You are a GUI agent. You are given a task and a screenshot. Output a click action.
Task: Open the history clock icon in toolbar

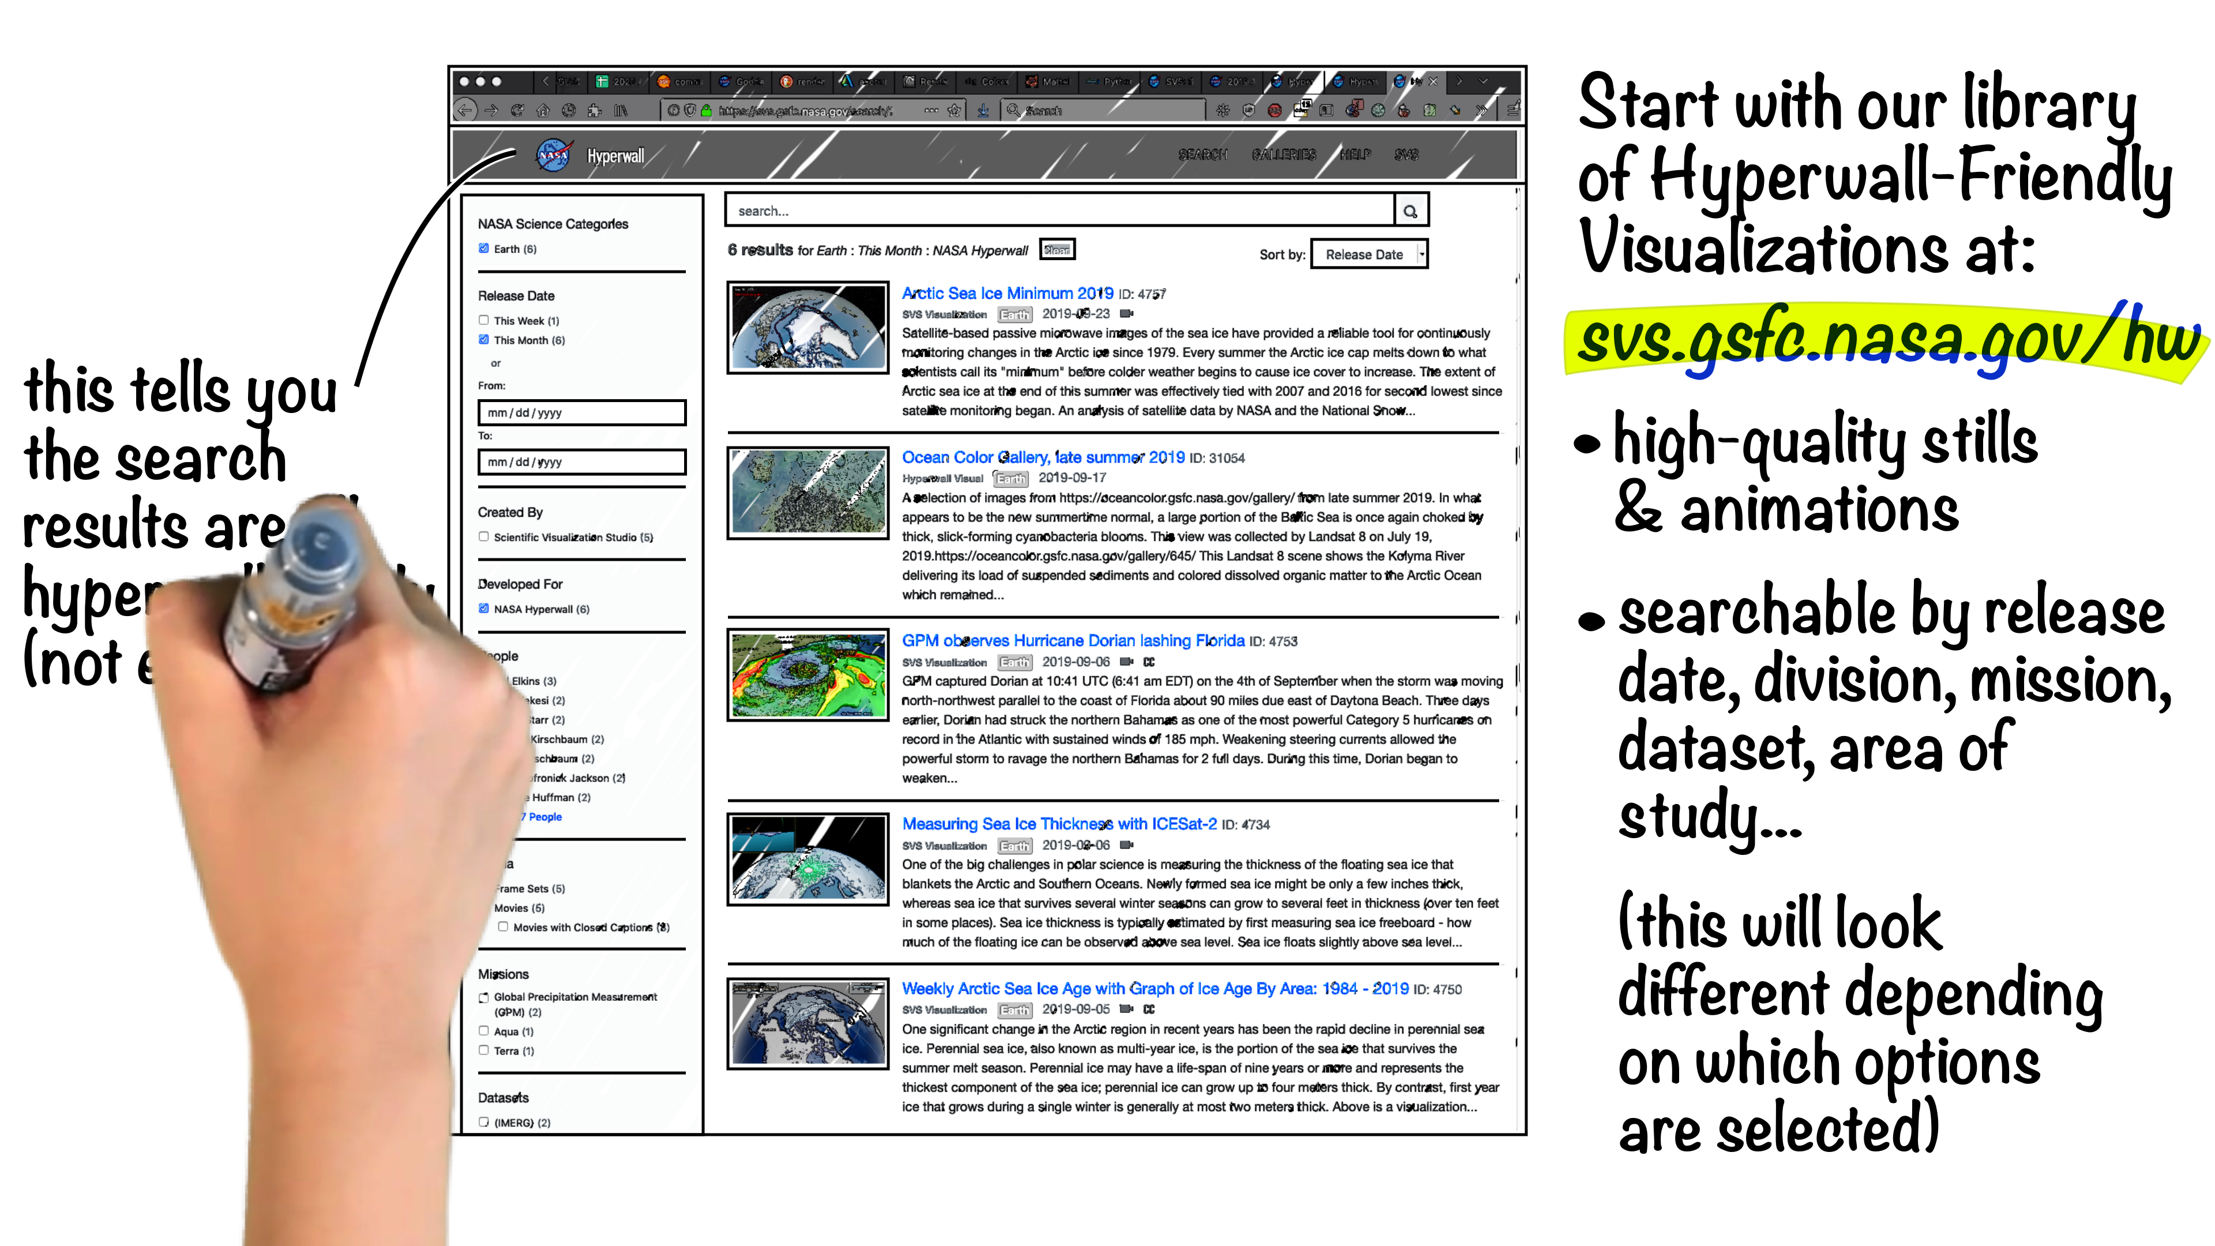click(x=568, y=110)
